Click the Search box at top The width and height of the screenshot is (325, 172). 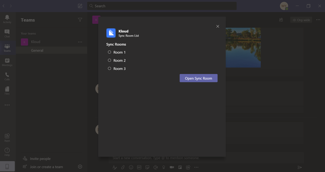click(162, 6)
